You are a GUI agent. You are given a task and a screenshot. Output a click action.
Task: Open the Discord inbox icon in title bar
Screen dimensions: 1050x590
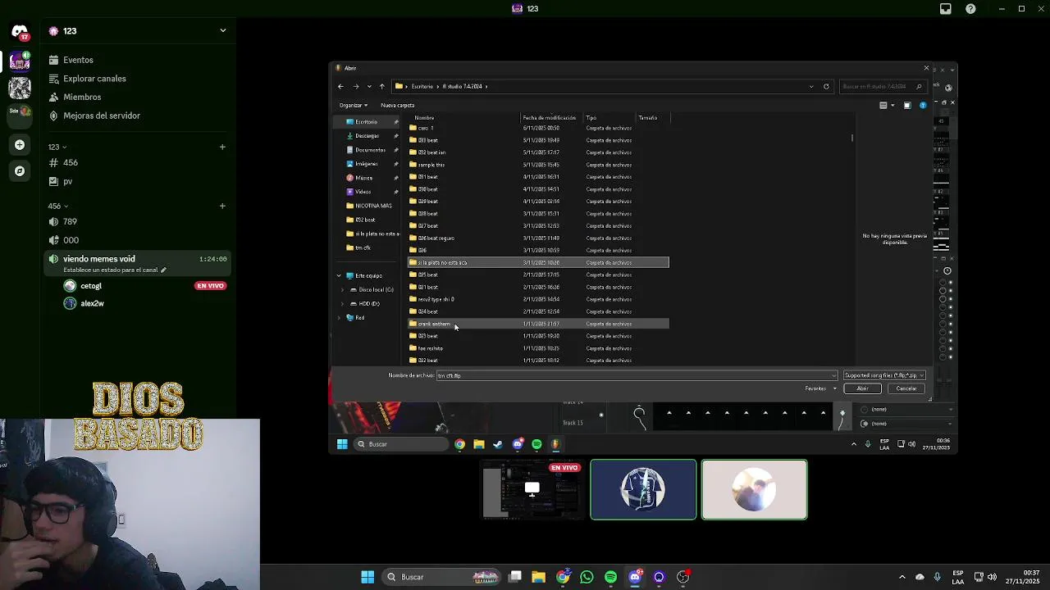click(x=946, y=9)
